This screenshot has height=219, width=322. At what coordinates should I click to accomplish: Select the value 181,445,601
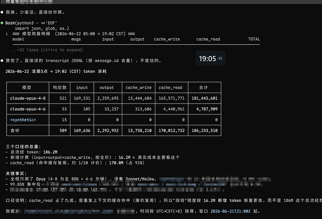(204, 98)
